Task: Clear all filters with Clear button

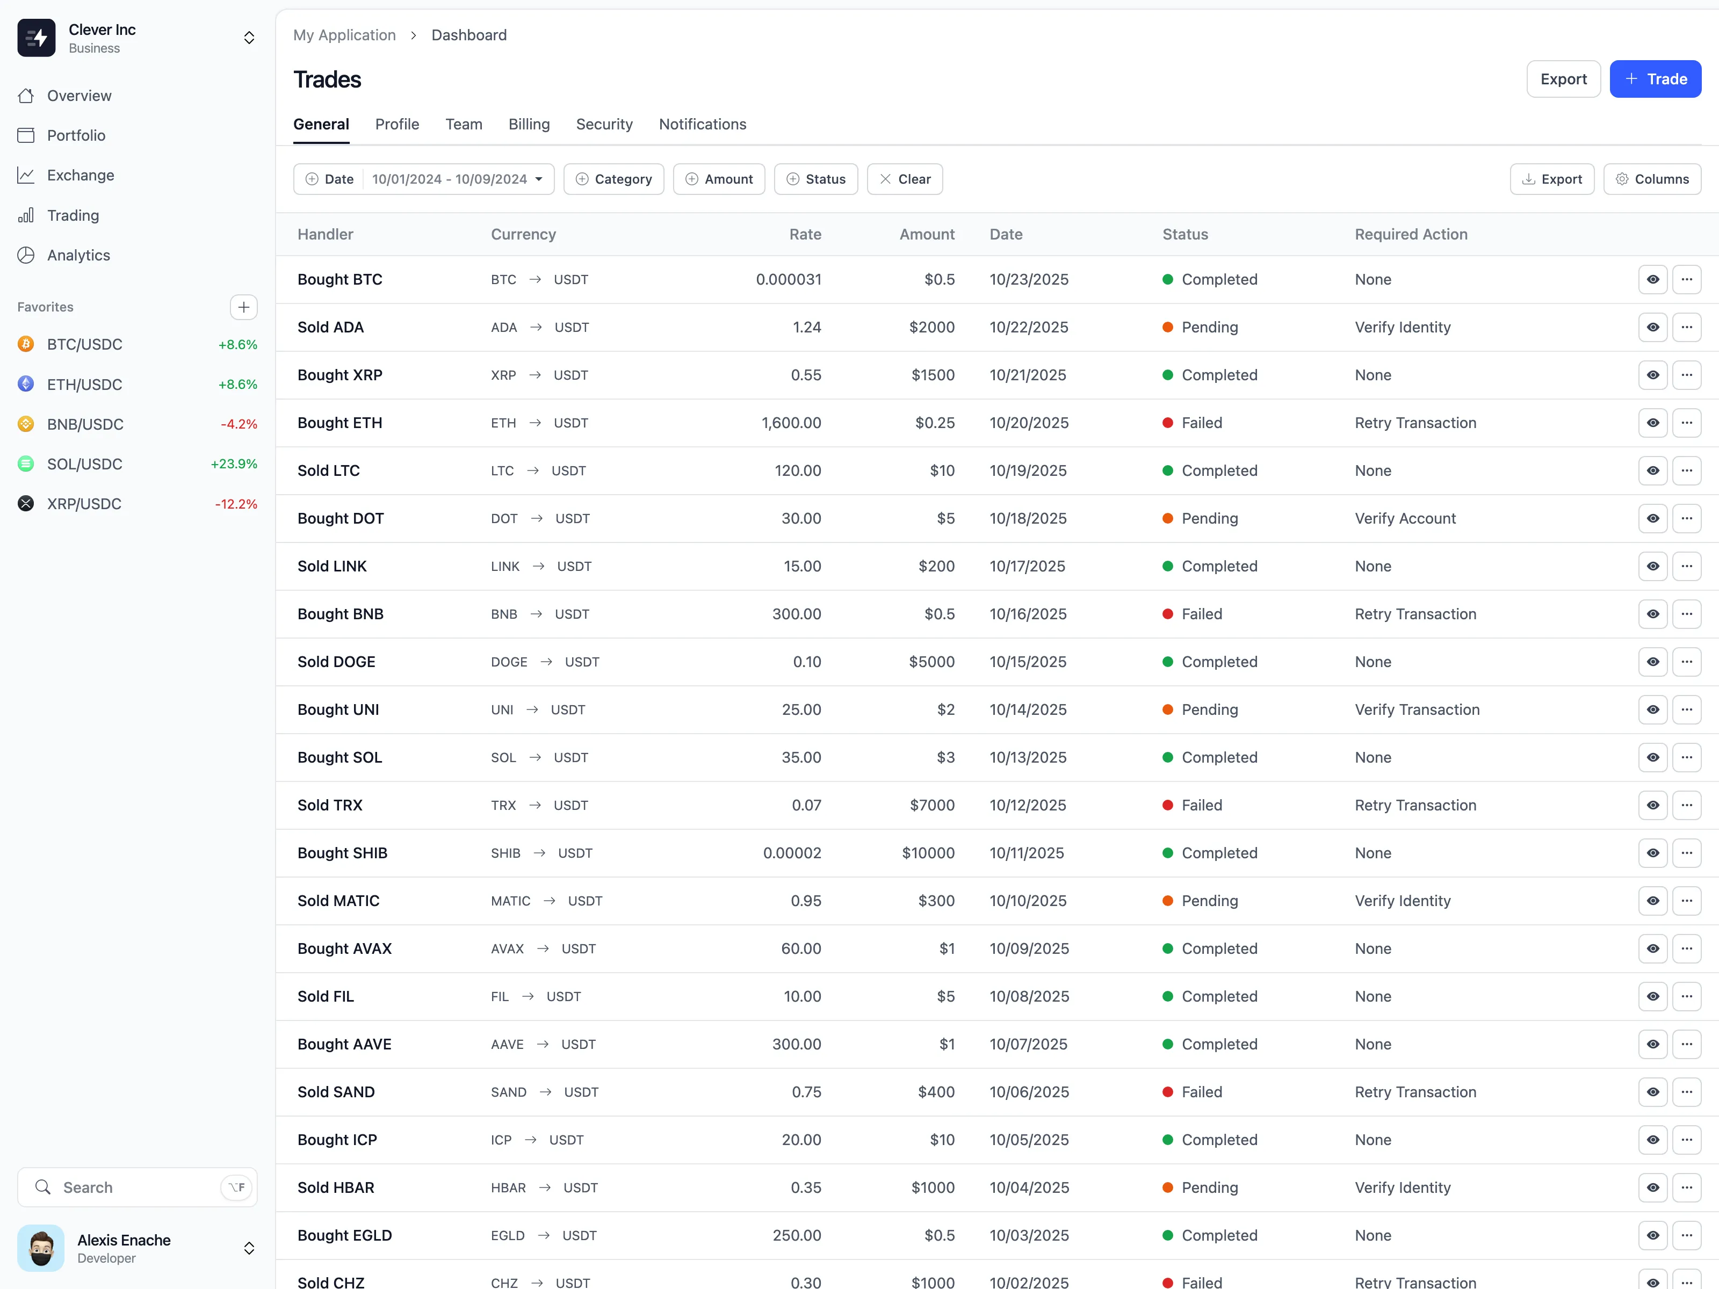Action: click(x=905, y=179)
